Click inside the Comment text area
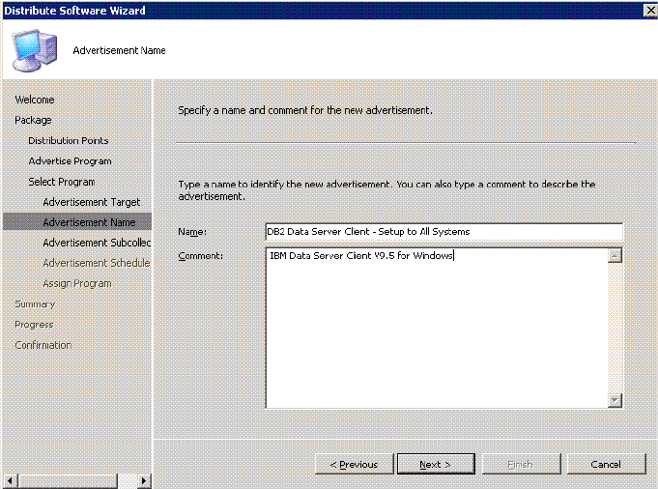This screenshot has height=489, width=658. tap(437, 328)
